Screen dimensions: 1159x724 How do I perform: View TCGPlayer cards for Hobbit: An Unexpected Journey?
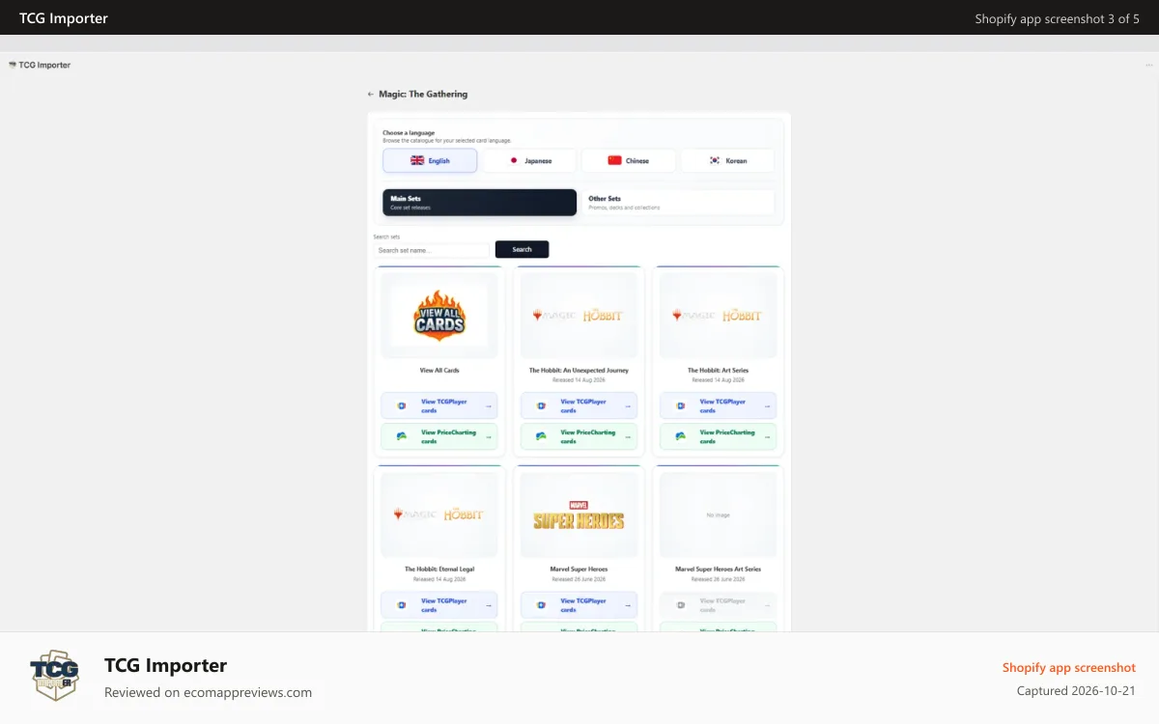pos(579,405)
